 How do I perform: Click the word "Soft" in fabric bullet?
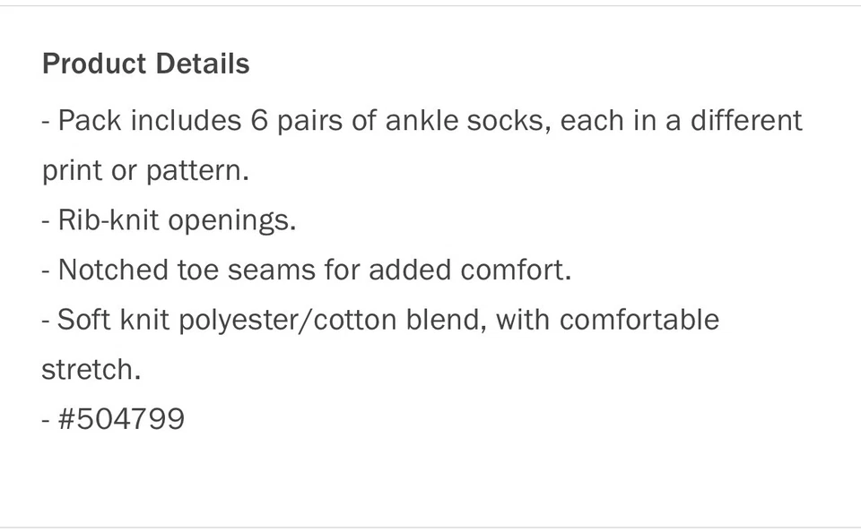tap(85, 320)
